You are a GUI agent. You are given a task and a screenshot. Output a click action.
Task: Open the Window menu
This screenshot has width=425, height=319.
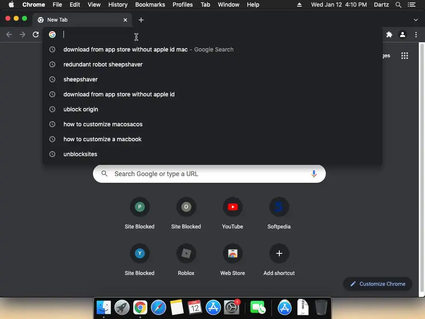point(229,5)
